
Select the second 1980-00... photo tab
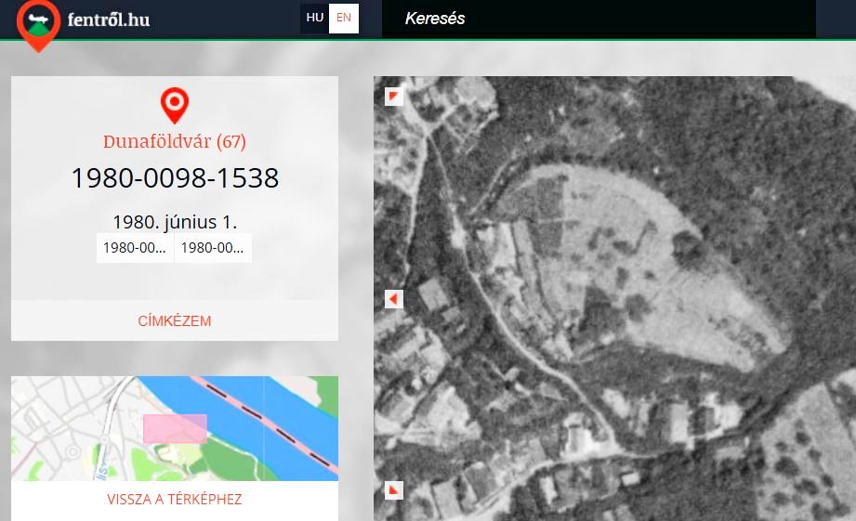[213, 248]
